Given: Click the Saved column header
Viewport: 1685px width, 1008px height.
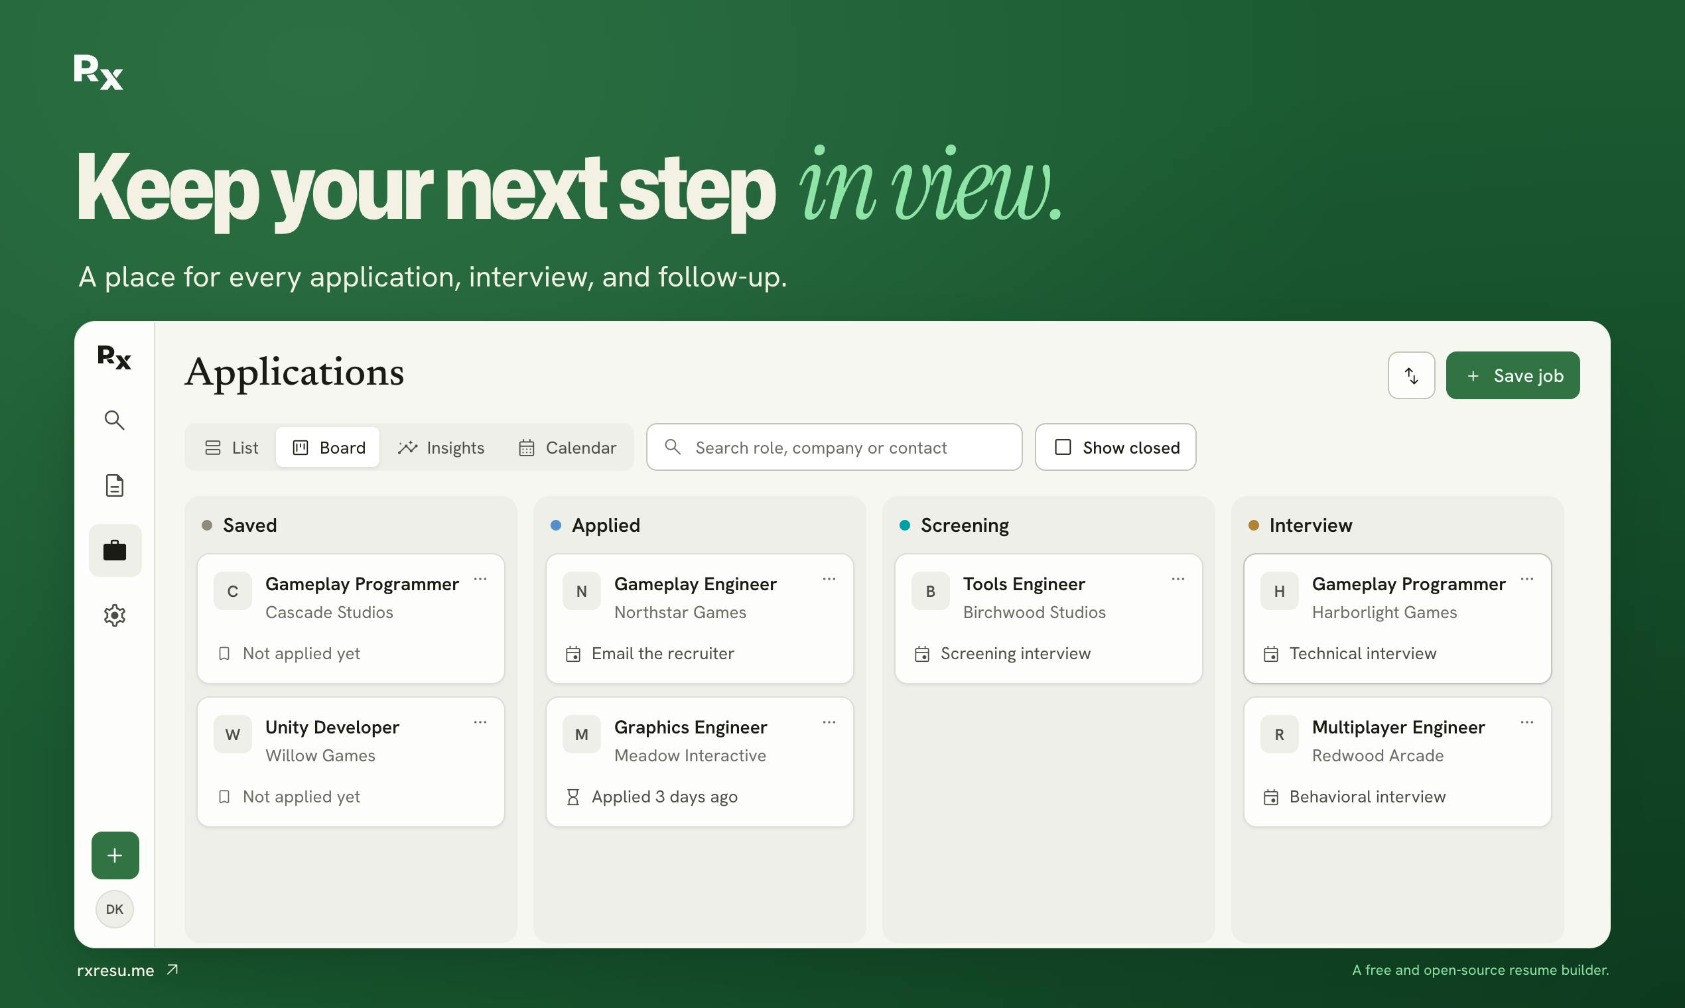Looking at the screenshot, I should pyautogui.click(x=249, y=525).
